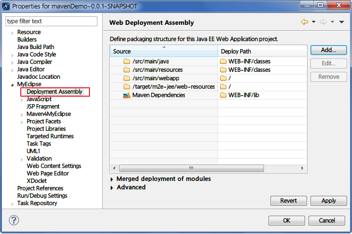
Task: Click the WEB-INF/lib deploy path folder icon
Action: 223,95
